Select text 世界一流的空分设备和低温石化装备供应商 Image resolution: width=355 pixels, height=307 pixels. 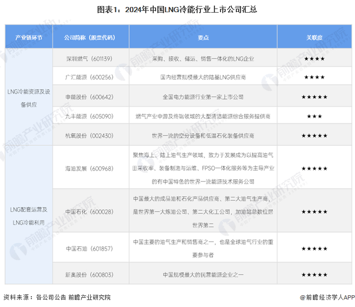tap(203, 135)
